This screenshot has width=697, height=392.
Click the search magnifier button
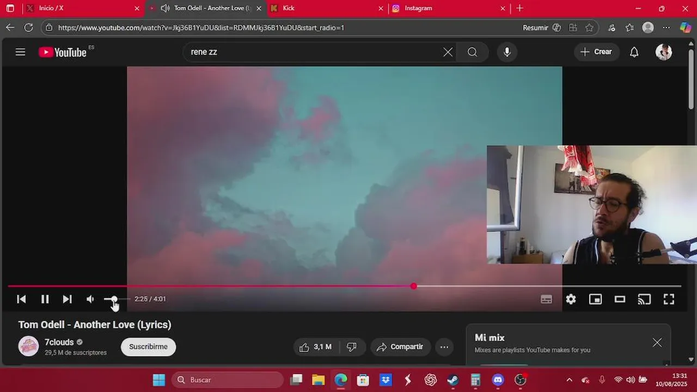tap(472, 52)
